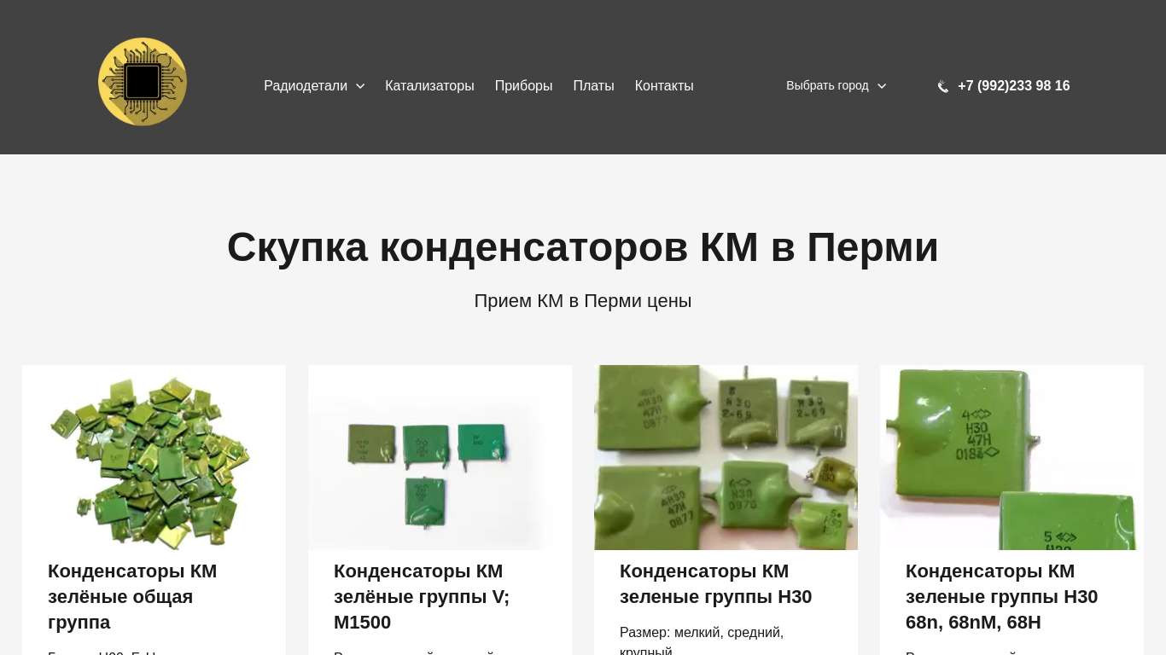Click the arrow beside Выбрать город
The width and height of the screenshot is (1166, 655).
click(882, 86)
